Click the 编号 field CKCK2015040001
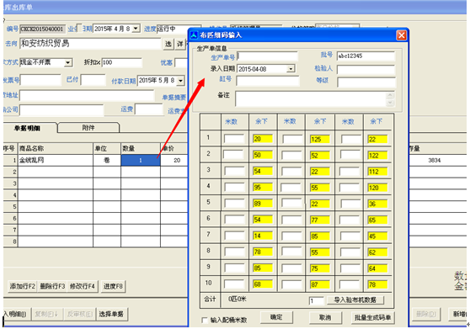The image size is (470, 329). (x=43, y=29)
